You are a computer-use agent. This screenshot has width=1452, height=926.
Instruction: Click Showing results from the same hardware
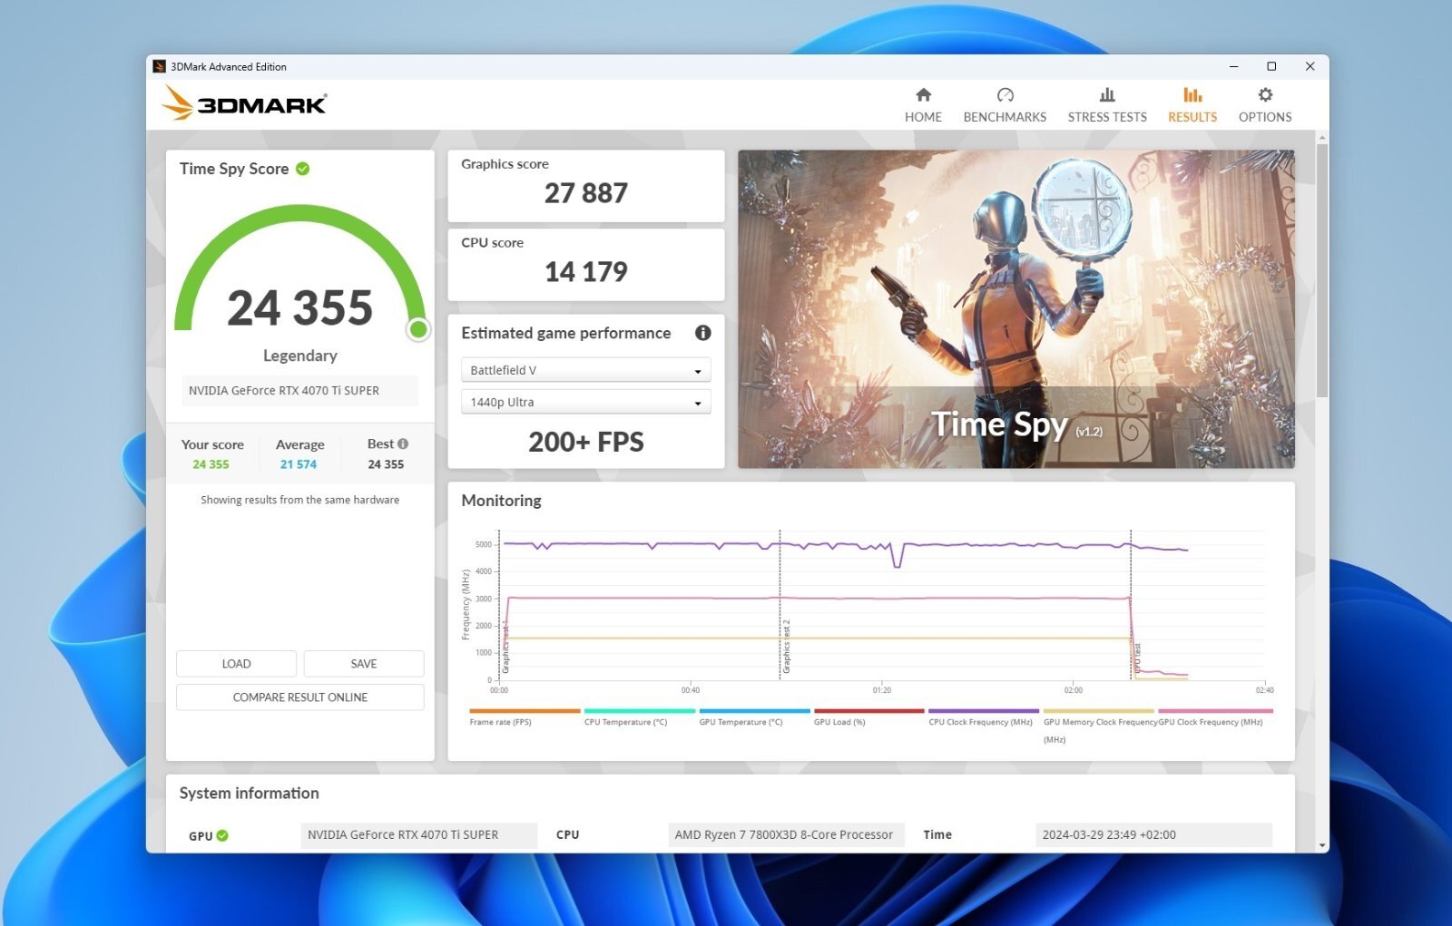pos(300,500)
